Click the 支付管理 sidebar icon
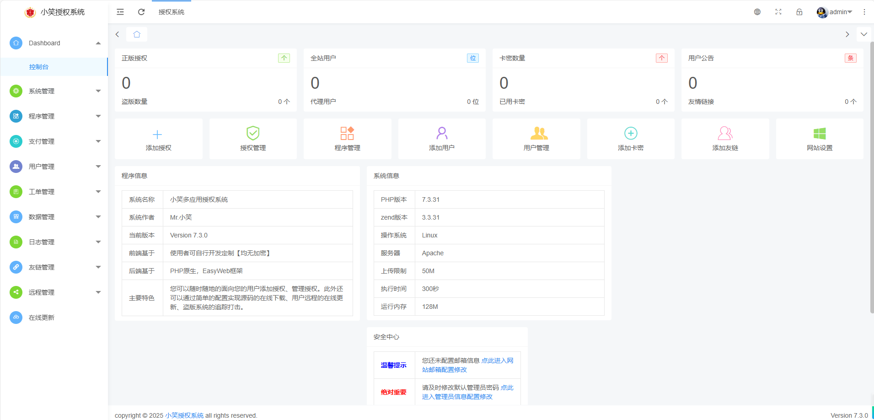The height and width of the screenshot is (420, 874). point(16,141)
